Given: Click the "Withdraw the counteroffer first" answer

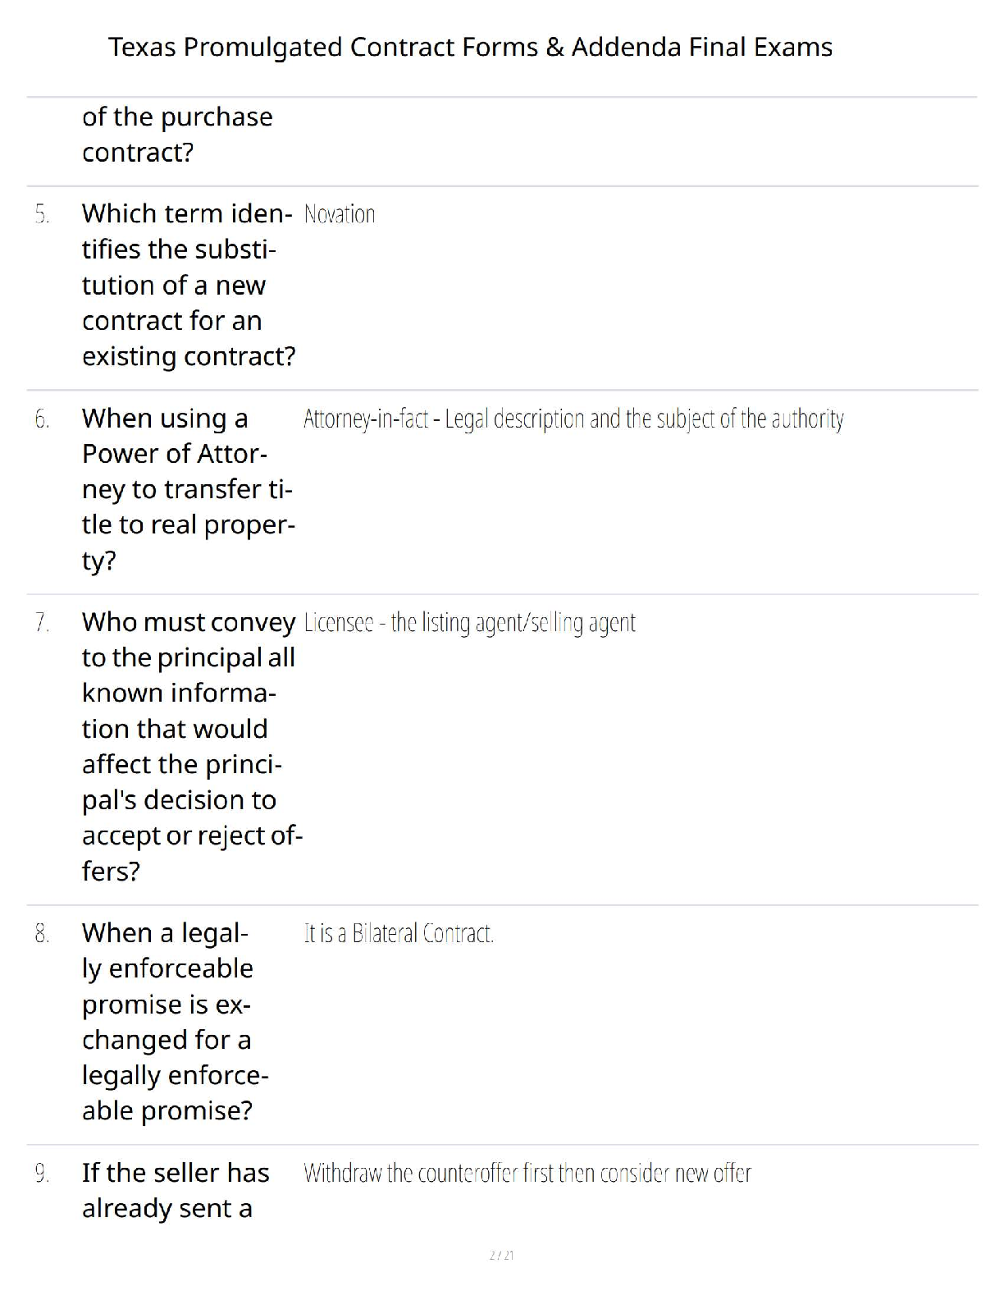Looking at the screenshot, I should coord(527,1174).
